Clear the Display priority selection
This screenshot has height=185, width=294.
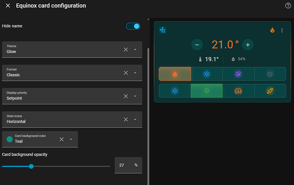(x=126, y=96)
